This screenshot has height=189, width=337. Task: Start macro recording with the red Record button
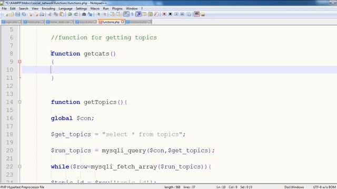[164, 14]
